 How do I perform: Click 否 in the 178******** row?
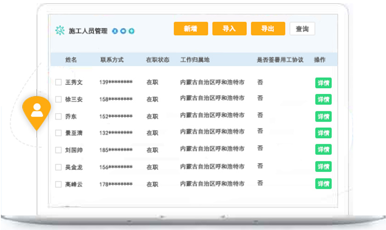[x=260, y=183]
